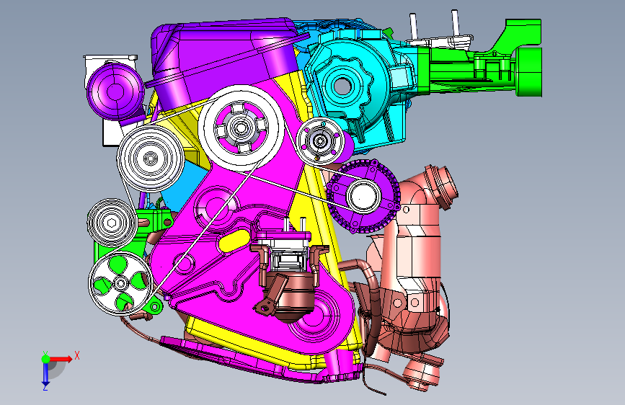Select the small pulley with four purple holes

319,141
